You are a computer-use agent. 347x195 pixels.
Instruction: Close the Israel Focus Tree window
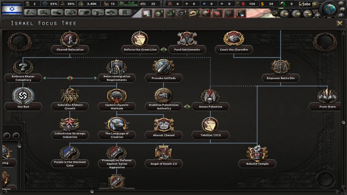tap(340, 23)
